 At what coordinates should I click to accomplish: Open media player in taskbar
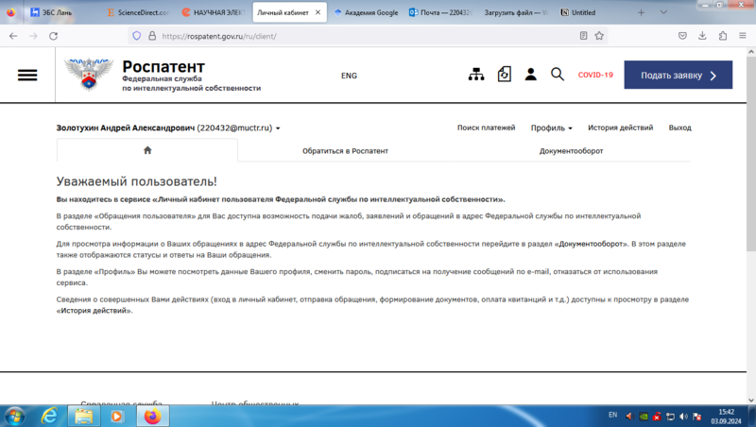pos(117,416)
